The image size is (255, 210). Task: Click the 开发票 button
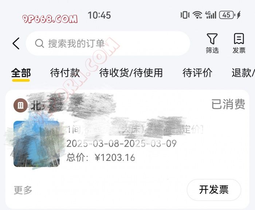click(x=214, y=190)
